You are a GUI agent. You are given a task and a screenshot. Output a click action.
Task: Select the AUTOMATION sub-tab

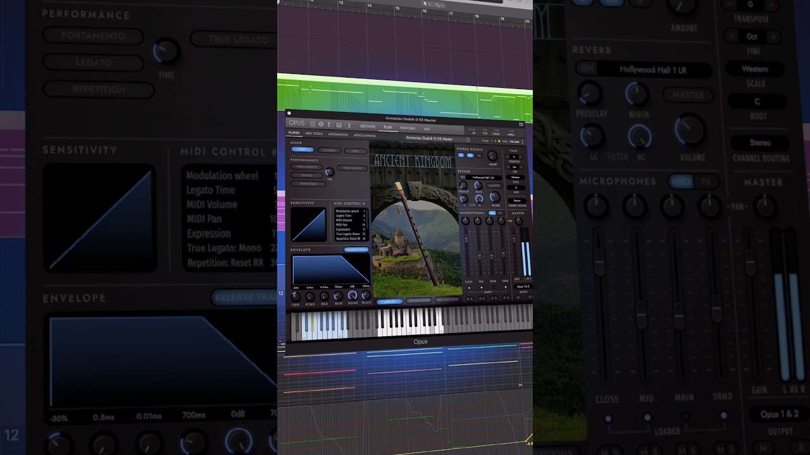coord(338,134)
